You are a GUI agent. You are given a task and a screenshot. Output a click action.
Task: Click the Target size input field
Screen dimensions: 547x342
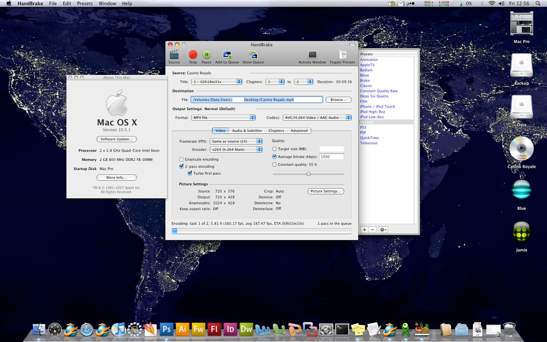tap(331, 149)
